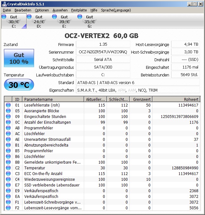The height and width of the screenshot is (215, 205).
Task: Click the status orb in row F2
Action: click(8, 208)
